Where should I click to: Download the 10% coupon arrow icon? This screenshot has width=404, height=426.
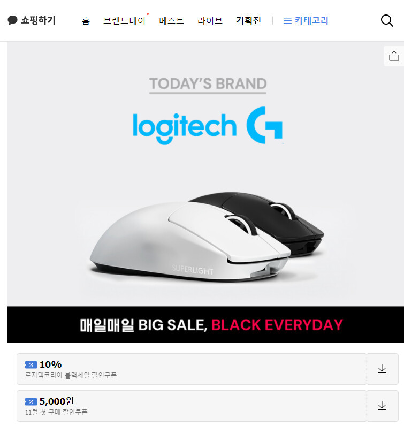point(382,369)
